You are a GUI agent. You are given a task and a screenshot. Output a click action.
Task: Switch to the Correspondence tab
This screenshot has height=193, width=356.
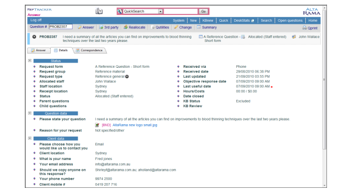click(90, 50)
